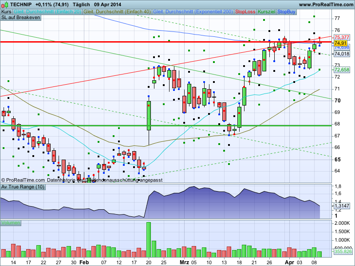Click the 09 Apr 2014 date
The image size is (355, 266).
[x=108, y=4]
